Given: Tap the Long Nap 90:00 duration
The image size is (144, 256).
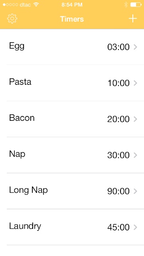Looking at the screenshot, I should pyautogui.click(x=118, y=191).
